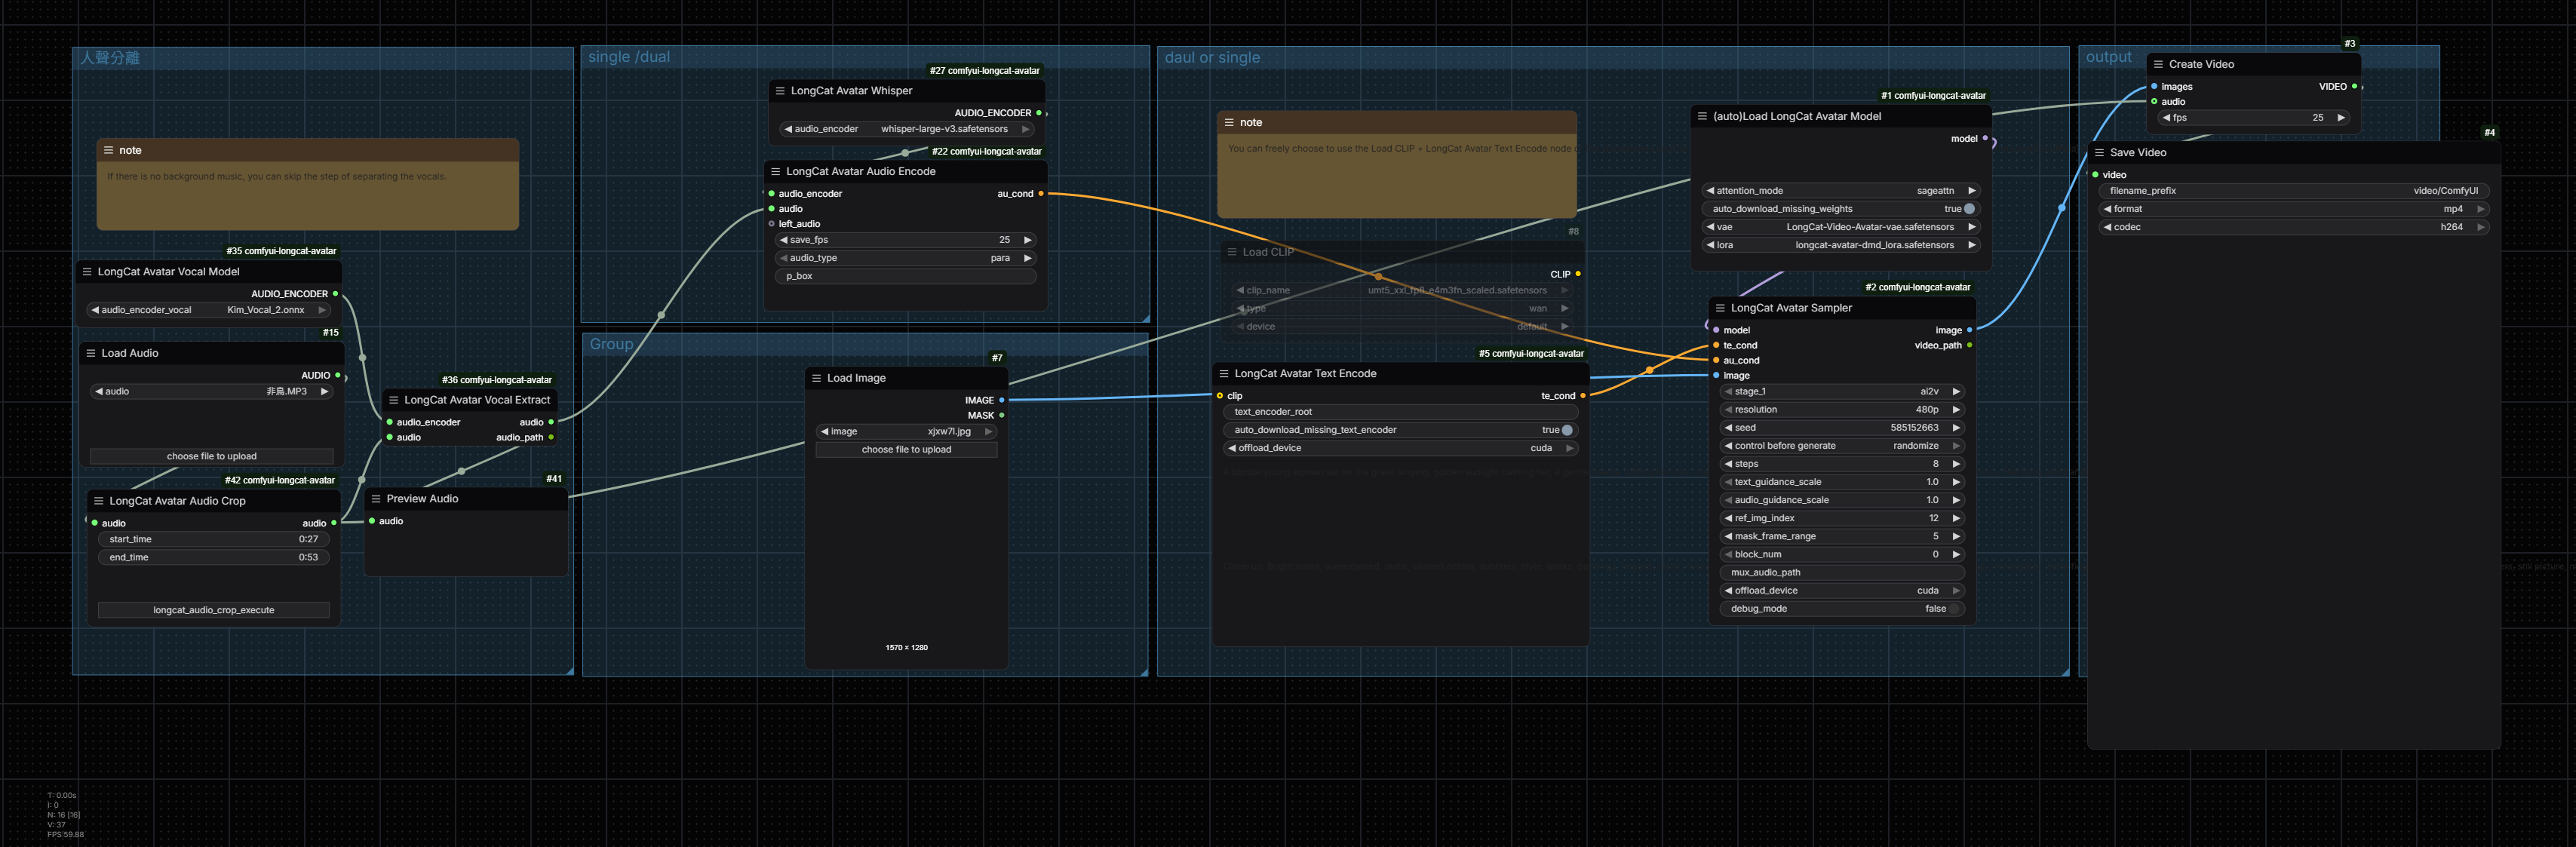Click the p_box input field

[907, 276]
